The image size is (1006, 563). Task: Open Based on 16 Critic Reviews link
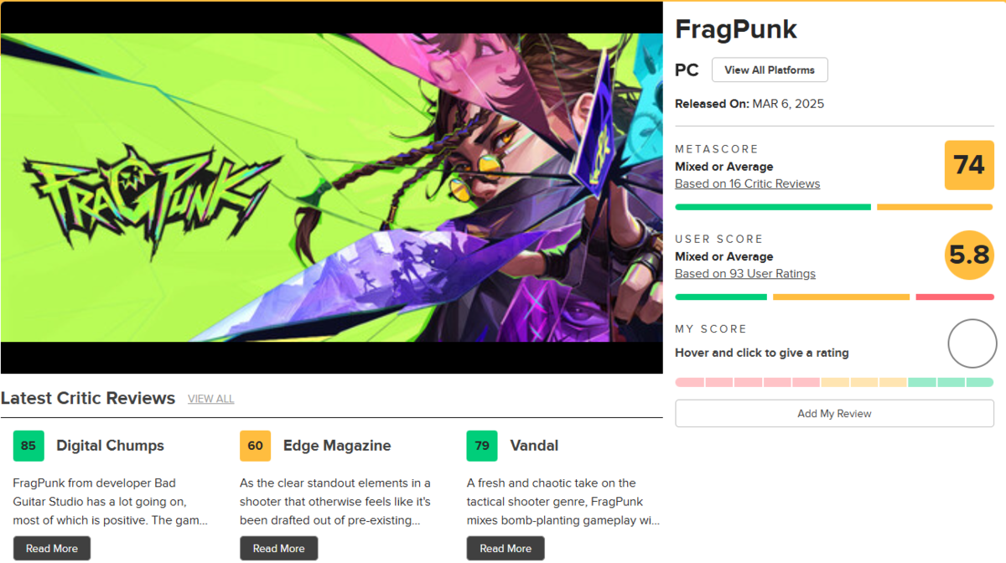pos(747,183)
